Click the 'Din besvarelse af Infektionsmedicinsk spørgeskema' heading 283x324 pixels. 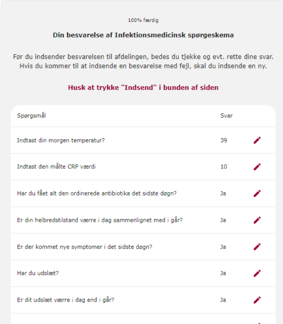point(143,35)
